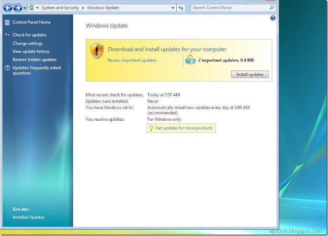Click 'For Windows only.' text

click(165, 119)
